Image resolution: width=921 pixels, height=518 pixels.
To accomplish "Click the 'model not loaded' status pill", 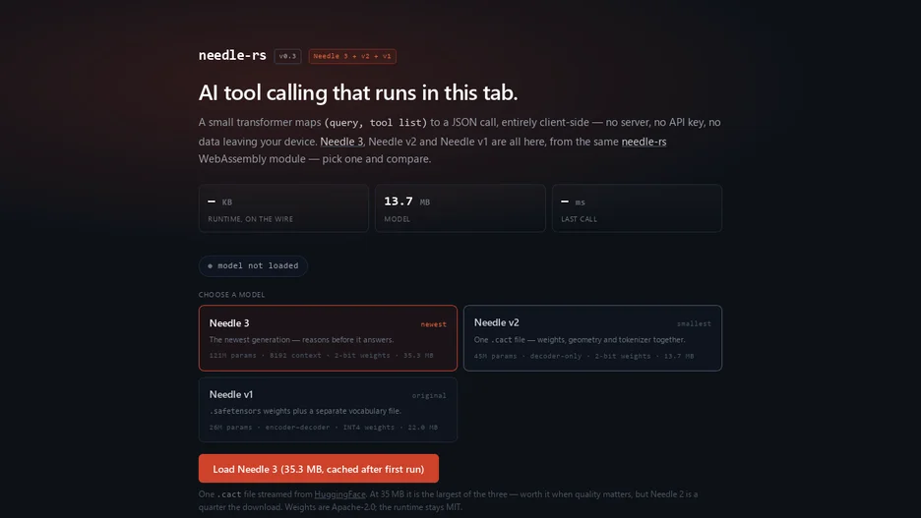I will coord(253,265).
